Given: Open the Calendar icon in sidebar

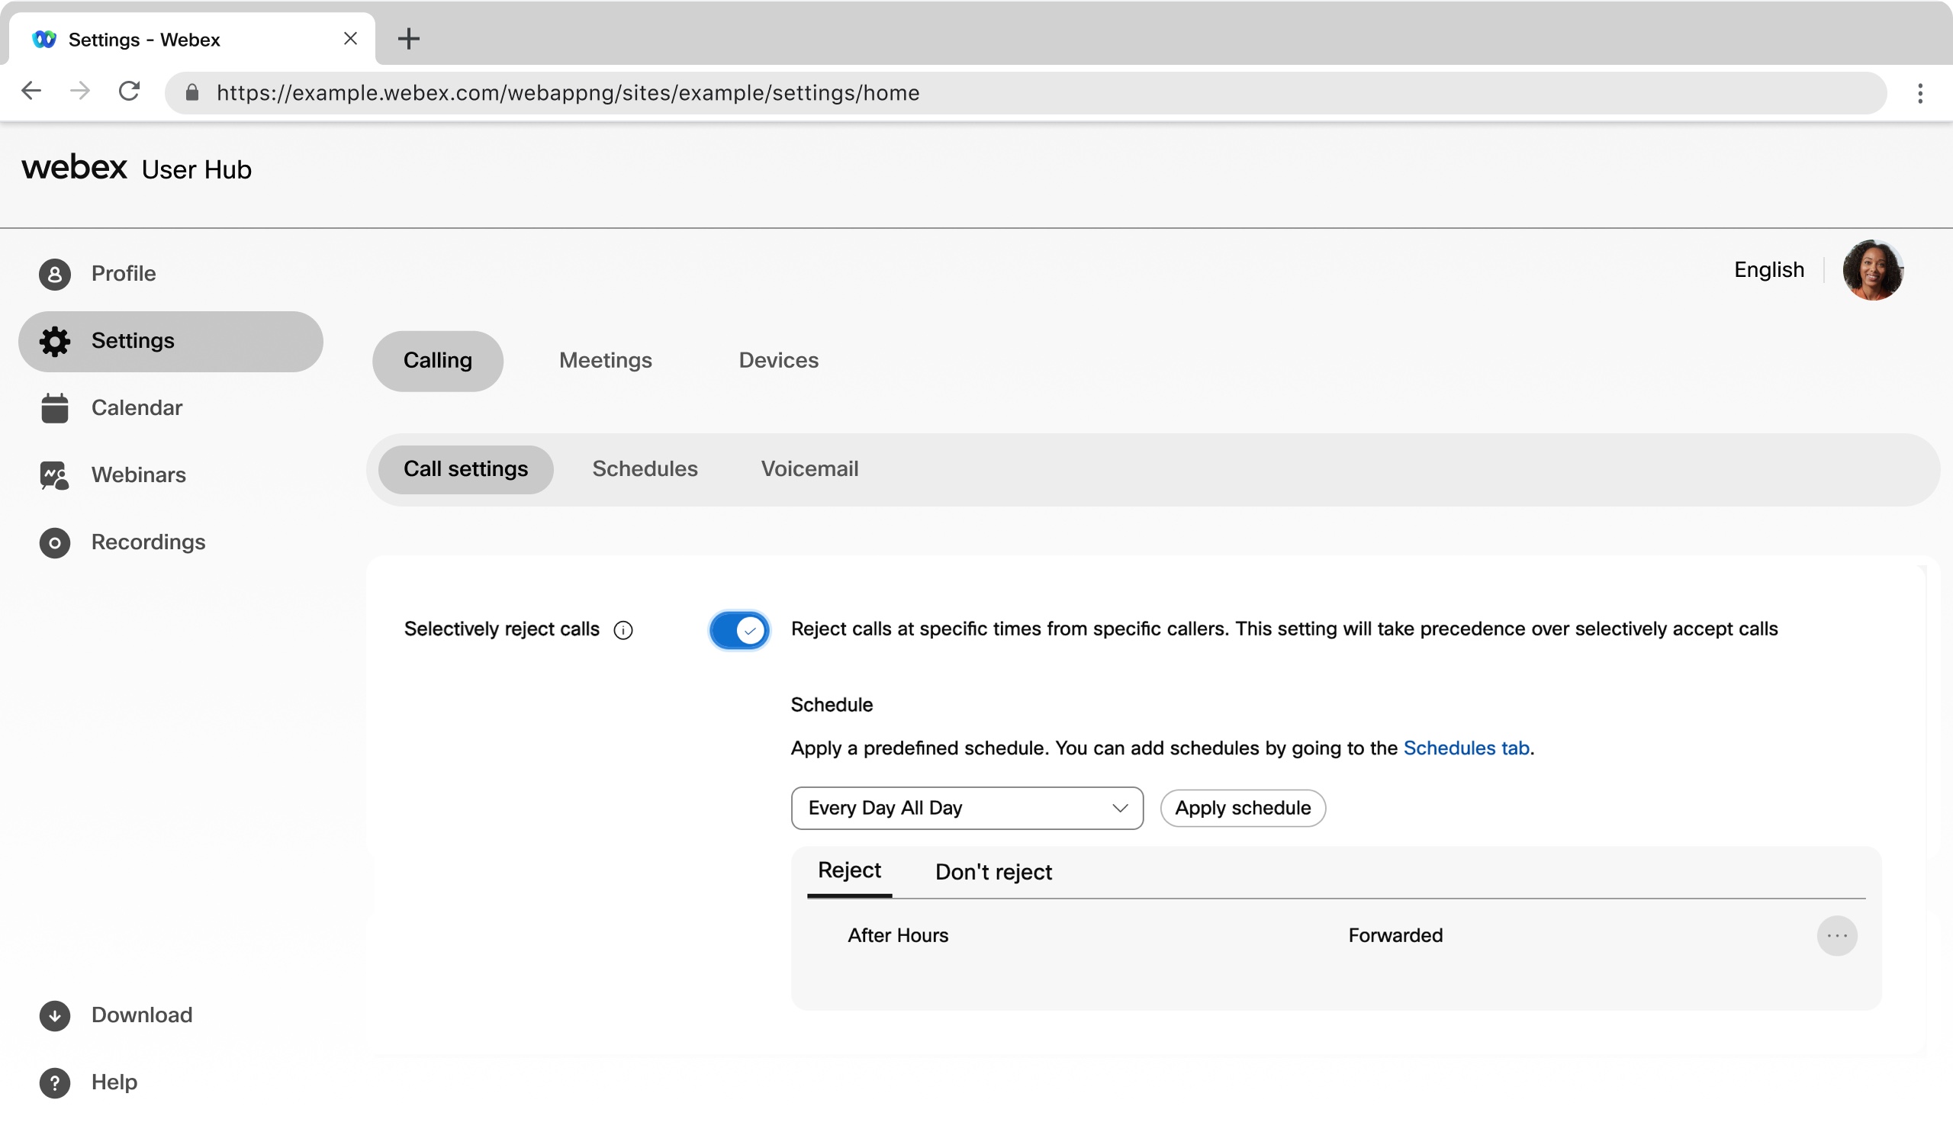Looking at the screenshot, I should tap(54, 408).
